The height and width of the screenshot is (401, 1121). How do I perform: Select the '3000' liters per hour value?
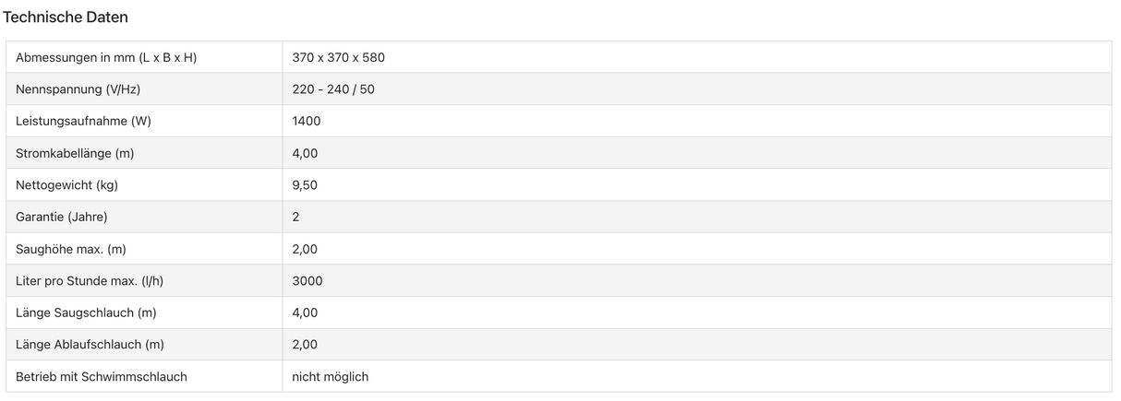coord(307,281)
